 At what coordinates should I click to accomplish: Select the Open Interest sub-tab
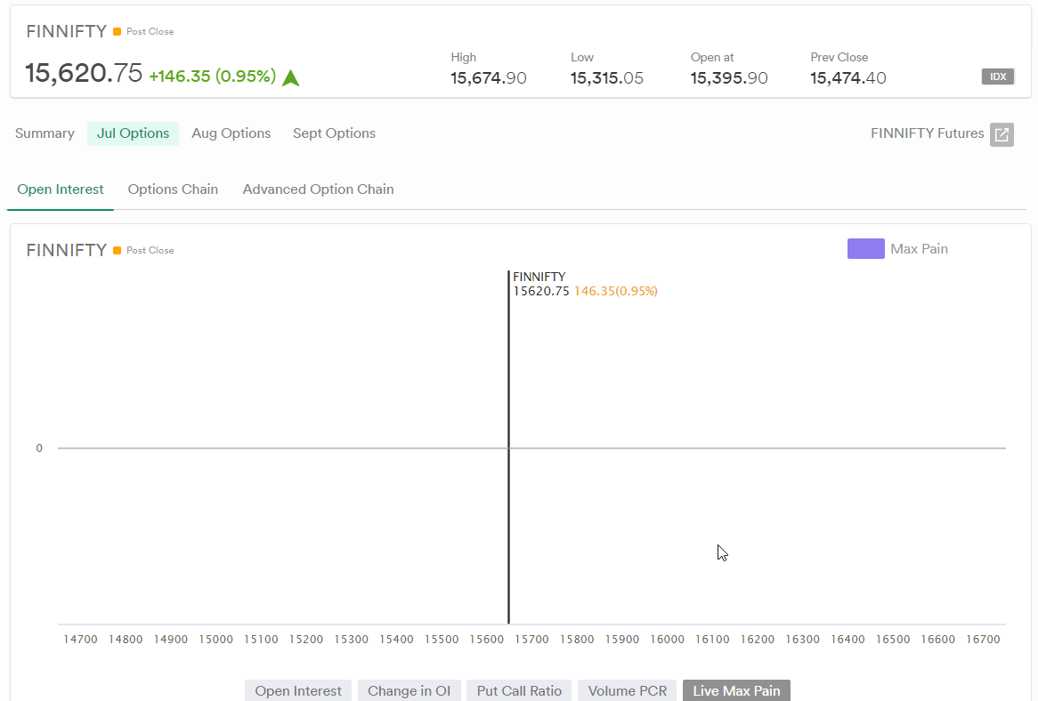[x=61, y=189]
